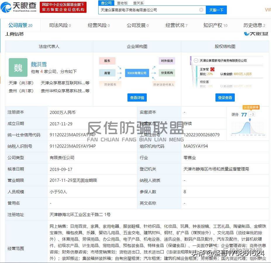Click the dotted +3 bonus badge next to score 77
The width and height of the screenshot is (271, 263).
tap(252, 115)
